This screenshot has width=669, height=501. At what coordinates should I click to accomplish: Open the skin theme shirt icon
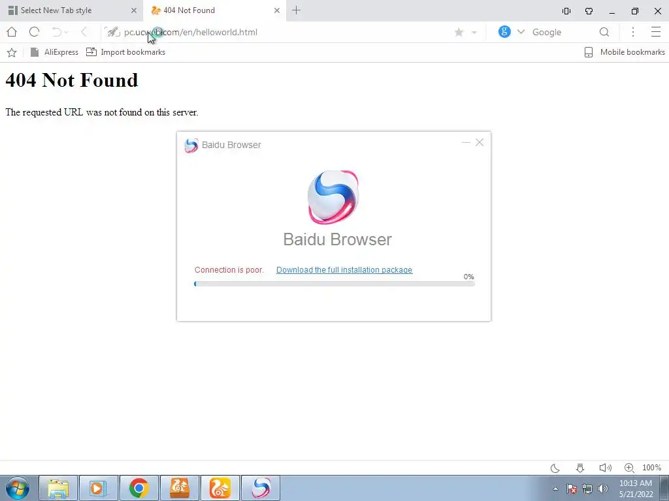tap(589, 11)
